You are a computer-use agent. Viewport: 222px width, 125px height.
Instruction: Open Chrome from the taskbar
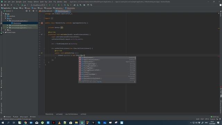pyautogui.click(x=25, y=123)
